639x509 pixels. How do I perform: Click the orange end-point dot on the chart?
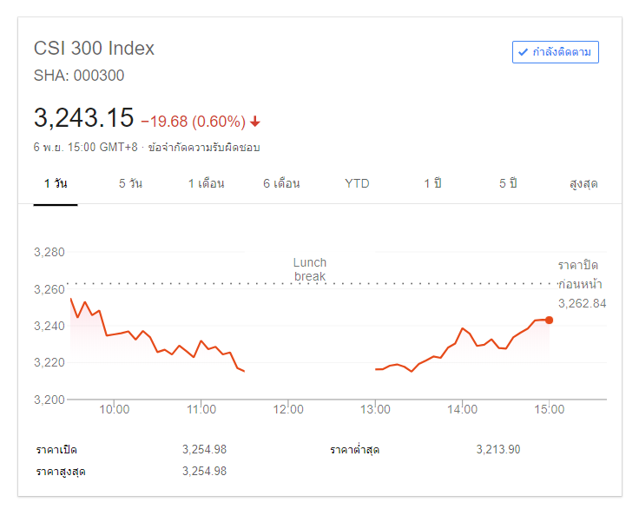click(x=549, y=320)
